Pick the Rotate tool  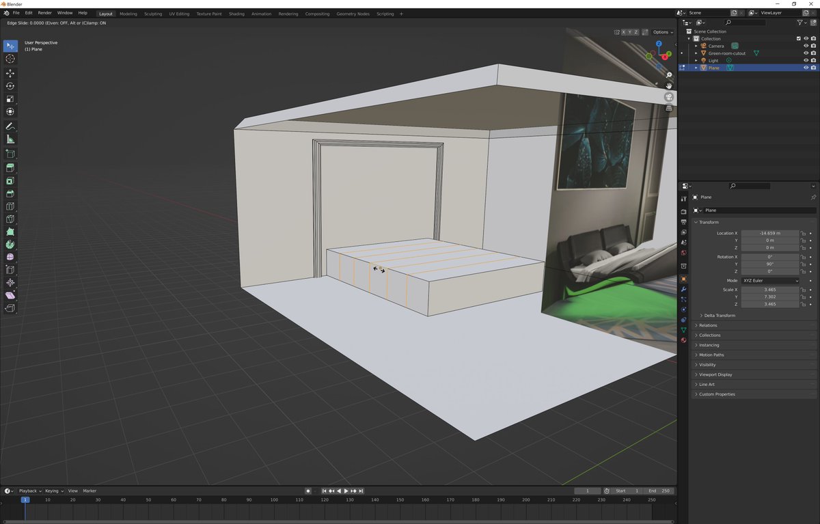10,86
